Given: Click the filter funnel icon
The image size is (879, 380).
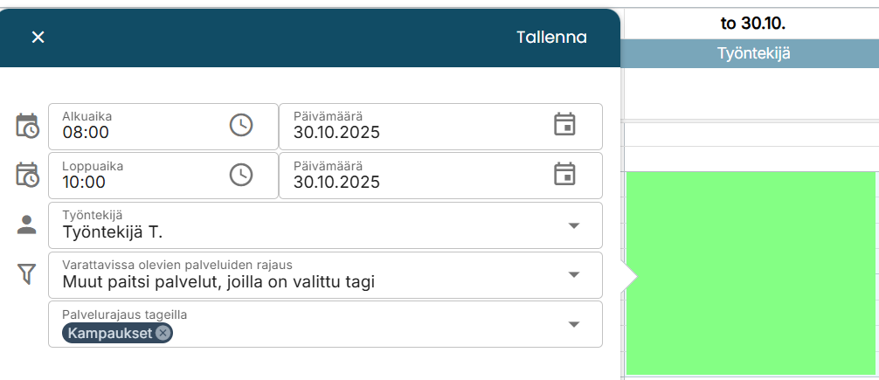Looking at the screenshot, I should [x=27, y=274].
